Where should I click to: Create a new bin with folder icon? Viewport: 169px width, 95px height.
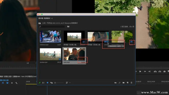[x=123, y=83]
